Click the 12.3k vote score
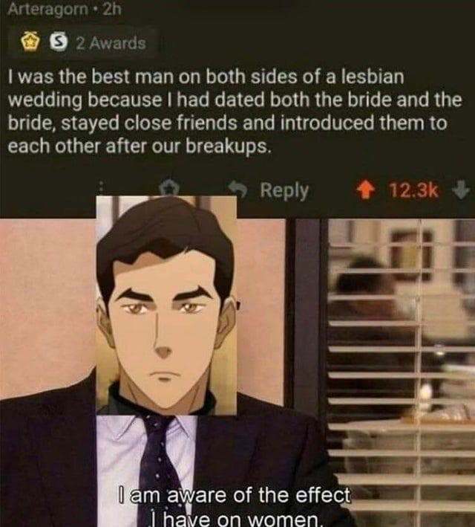The image size is (475, 527). click(413, 190)
